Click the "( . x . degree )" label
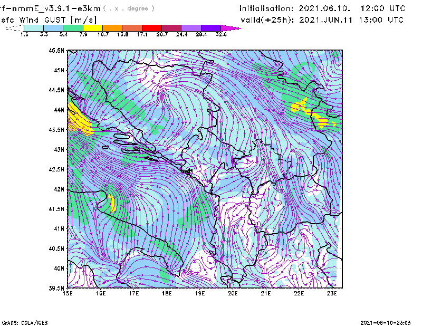The height and width of the screenshot is (326, 422). click(x=129, y=8)
